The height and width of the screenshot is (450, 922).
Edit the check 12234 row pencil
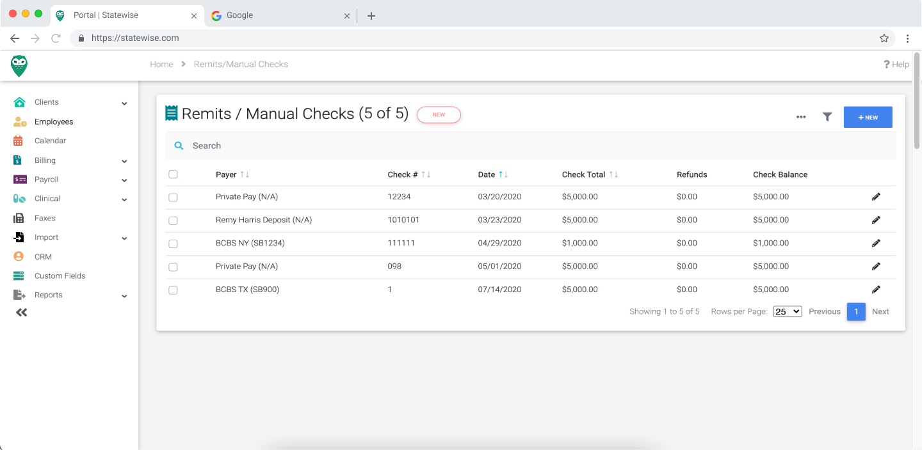tap(876, 197)
